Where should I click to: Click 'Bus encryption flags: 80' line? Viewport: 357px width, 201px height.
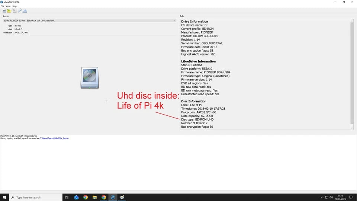click(x=197, y=127)
